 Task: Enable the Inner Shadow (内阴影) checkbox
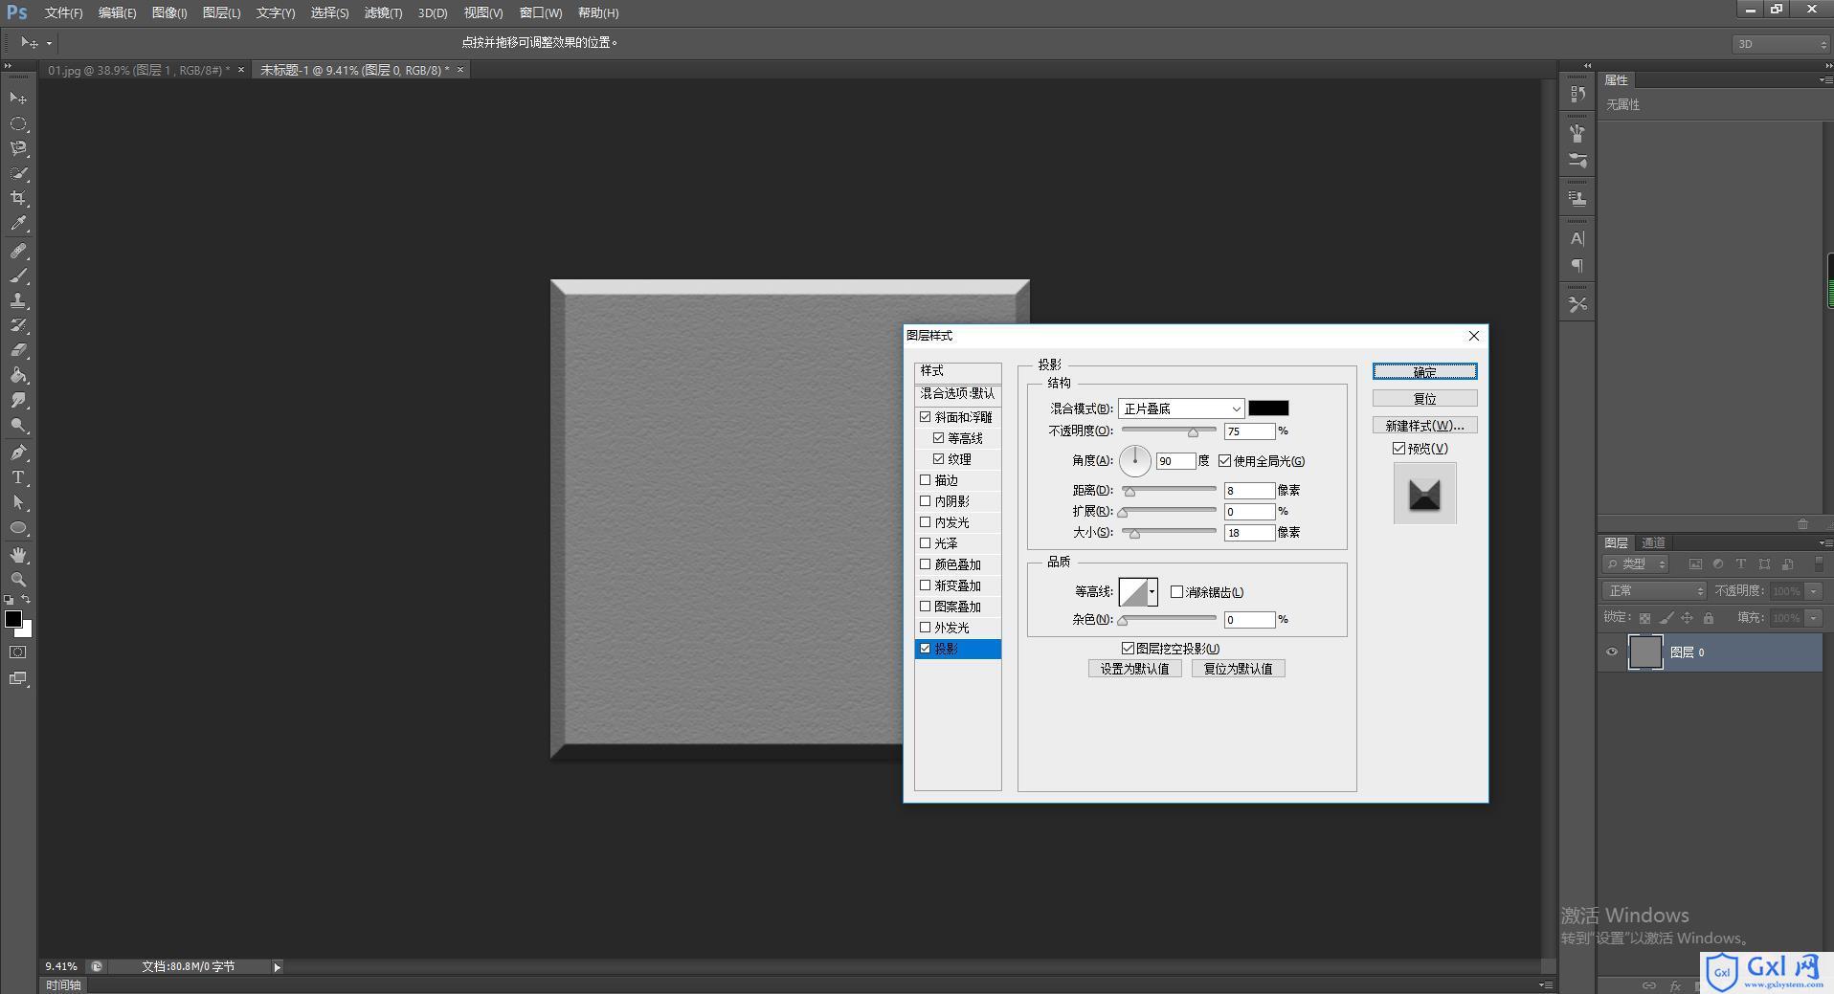926,501
